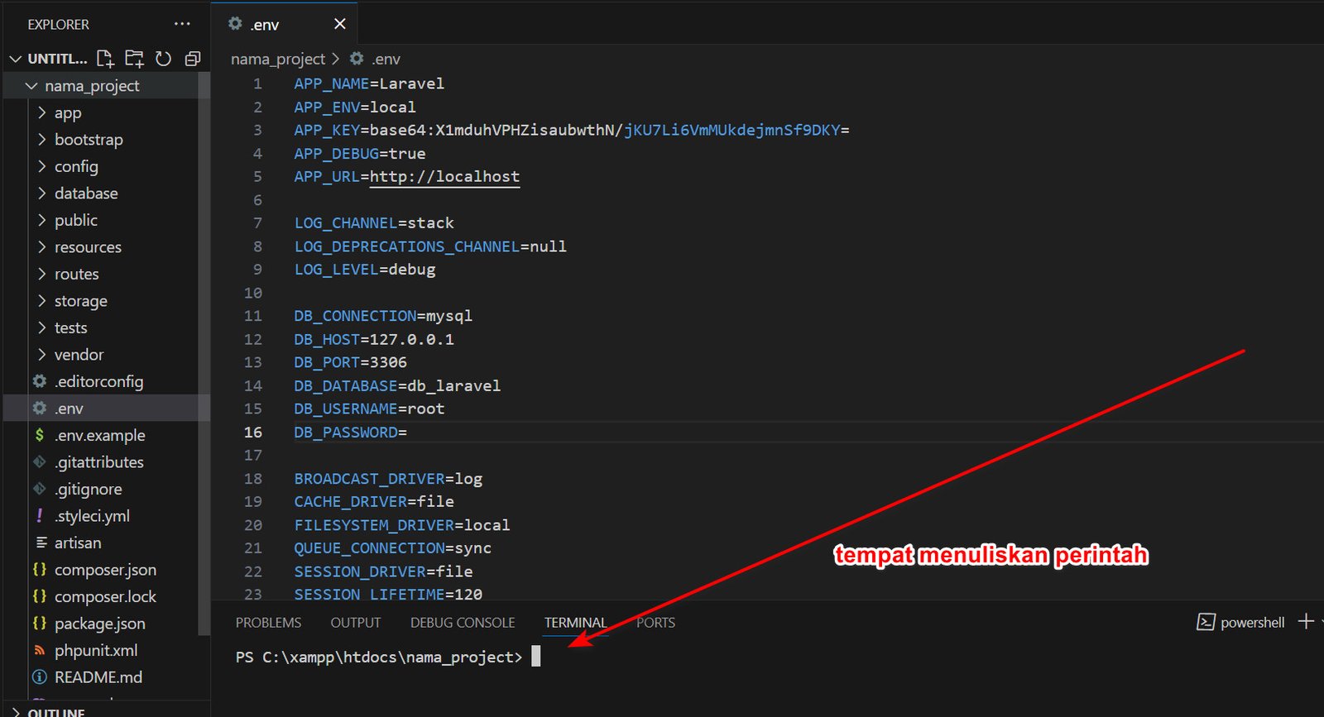Open Explorer views and more actions menu
Screen dimensions: 1324x717
(182, 24)
